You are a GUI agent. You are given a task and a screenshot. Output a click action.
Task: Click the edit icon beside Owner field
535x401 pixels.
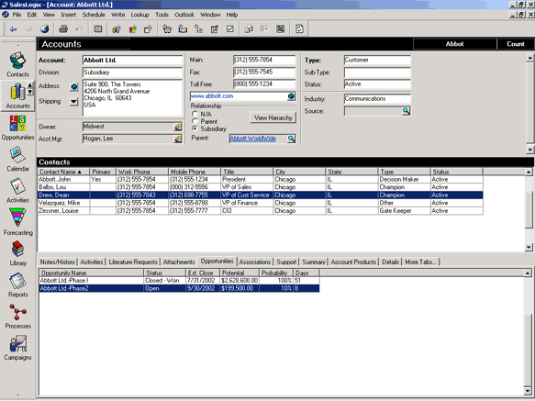coord(177,127)
